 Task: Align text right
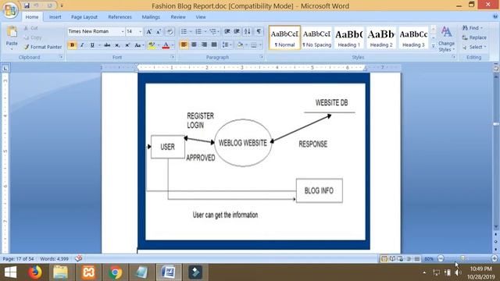[x=204, y=45]
